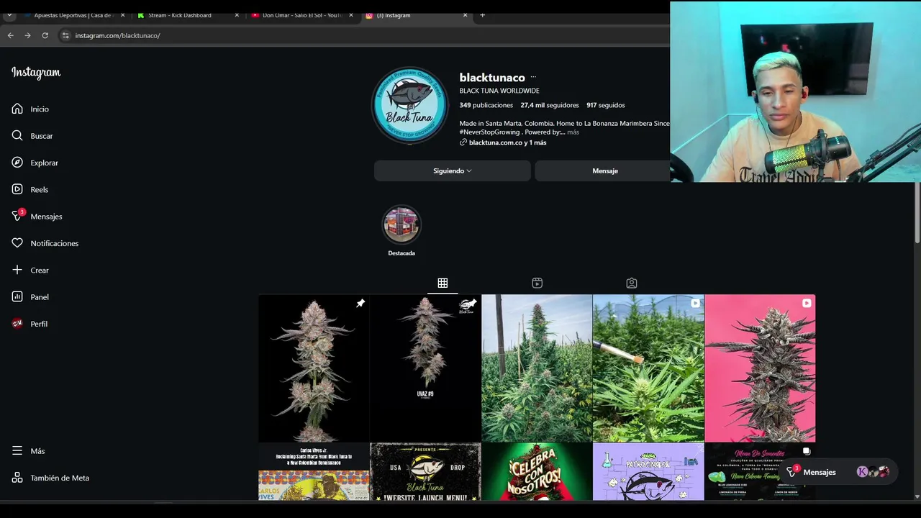921x518 pixels.
Task: Close the Don Omar YouTube tab
Action: click(351, 15)
